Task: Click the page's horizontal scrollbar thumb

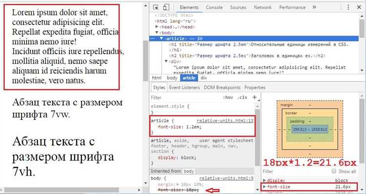Action: (x=62, y=190)
